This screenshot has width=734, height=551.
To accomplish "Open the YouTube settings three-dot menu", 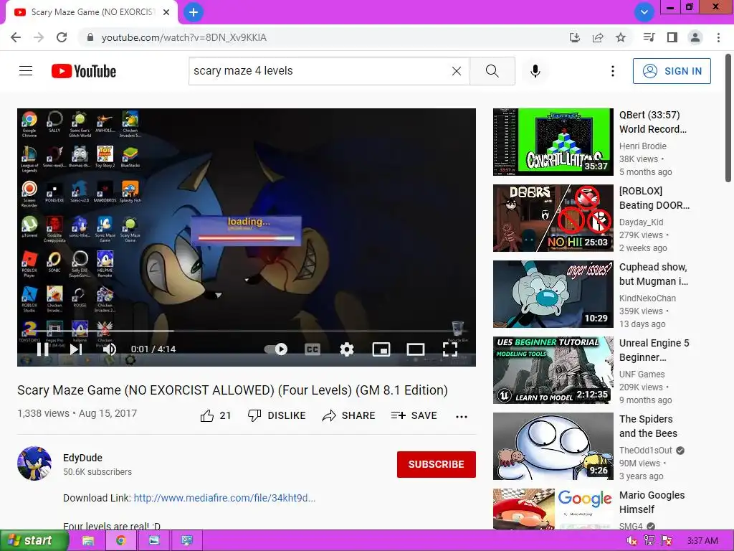I will click(612, 71).
